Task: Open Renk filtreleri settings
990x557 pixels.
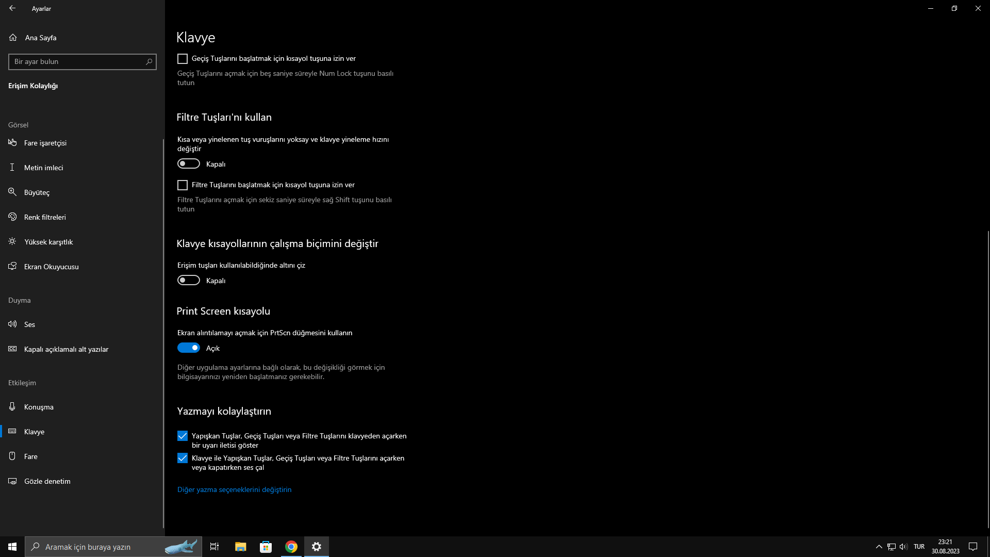Action: pos(45,217)
